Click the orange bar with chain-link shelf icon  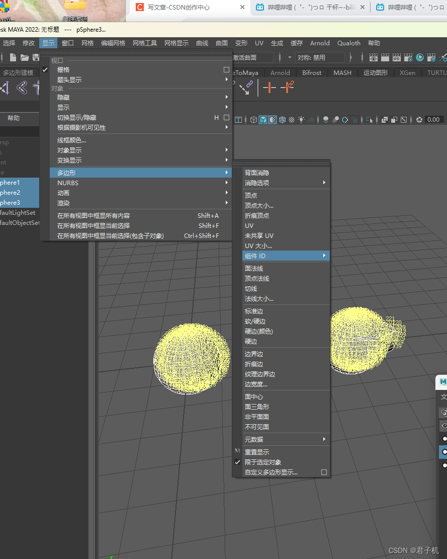[x=287, y=88]
